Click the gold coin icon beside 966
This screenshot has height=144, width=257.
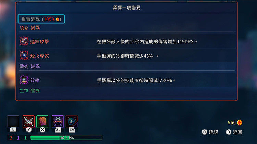(240, 122)
